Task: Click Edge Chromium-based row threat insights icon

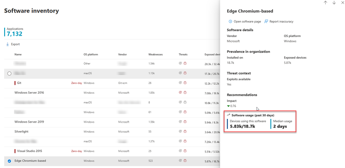Action: click(180, 160)
